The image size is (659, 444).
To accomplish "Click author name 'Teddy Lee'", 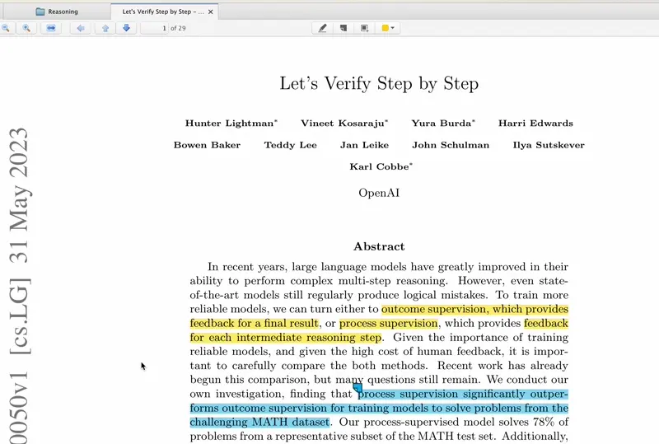I will point(291,145).
